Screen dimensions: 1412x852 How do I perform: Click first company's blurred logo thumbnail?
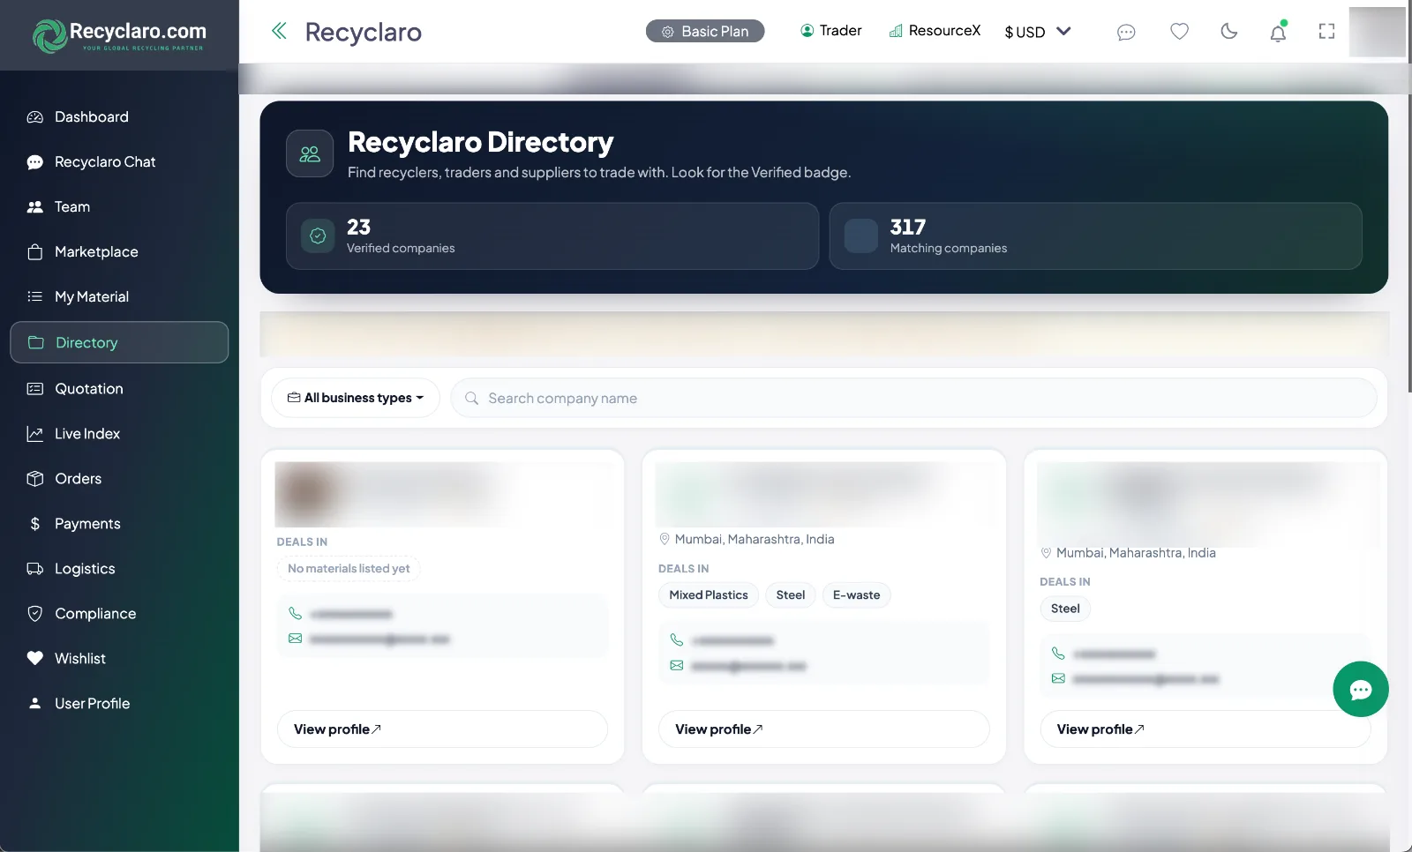click(306, 492)
